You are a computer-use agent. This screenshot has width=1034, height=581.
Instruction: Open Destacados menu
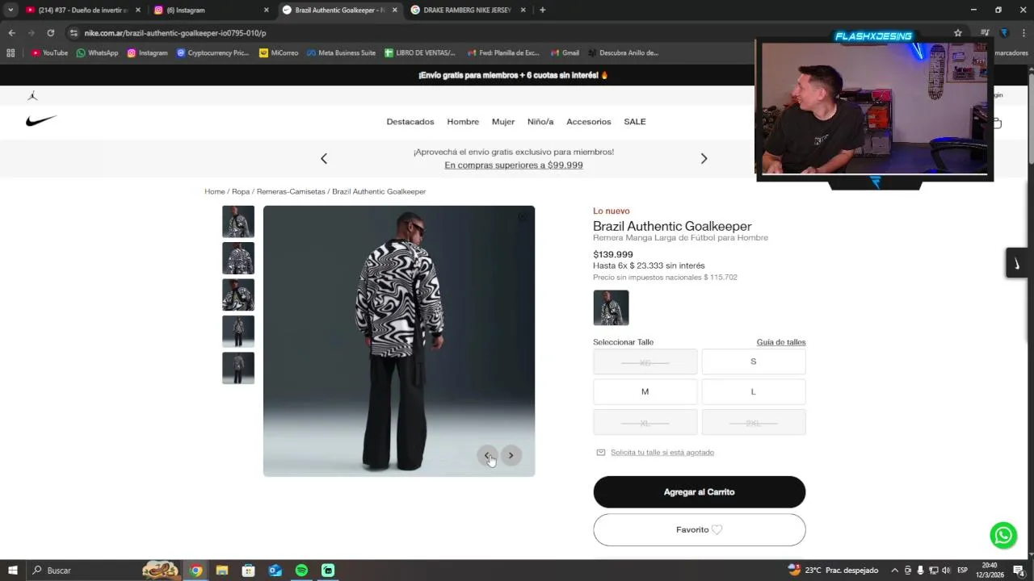pyautogui.click(x=410, y=122)
